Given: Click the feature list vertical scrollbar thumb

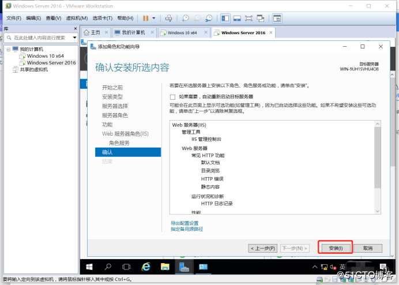Looking at the screenshot, I should pyautogui.click(x=377, y=157).
